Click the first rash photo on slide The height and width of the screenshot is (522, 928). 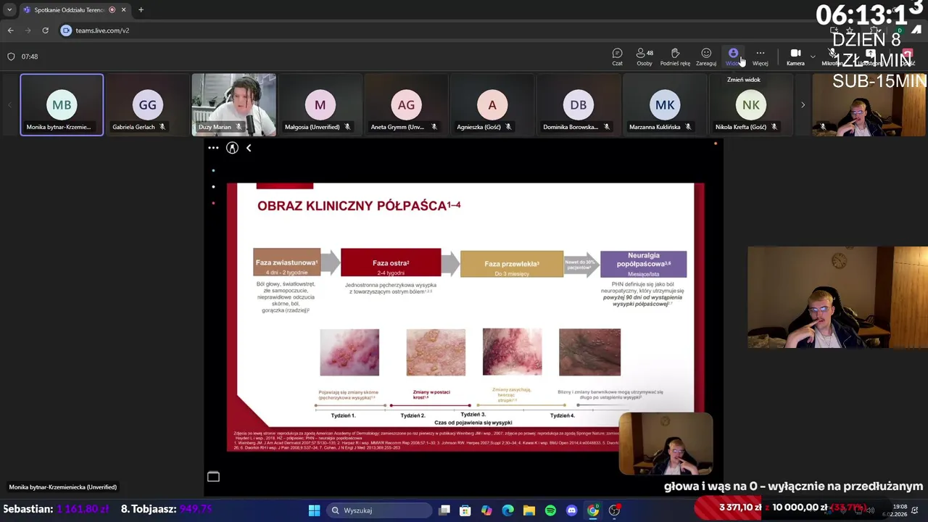(x=349, y=352)
